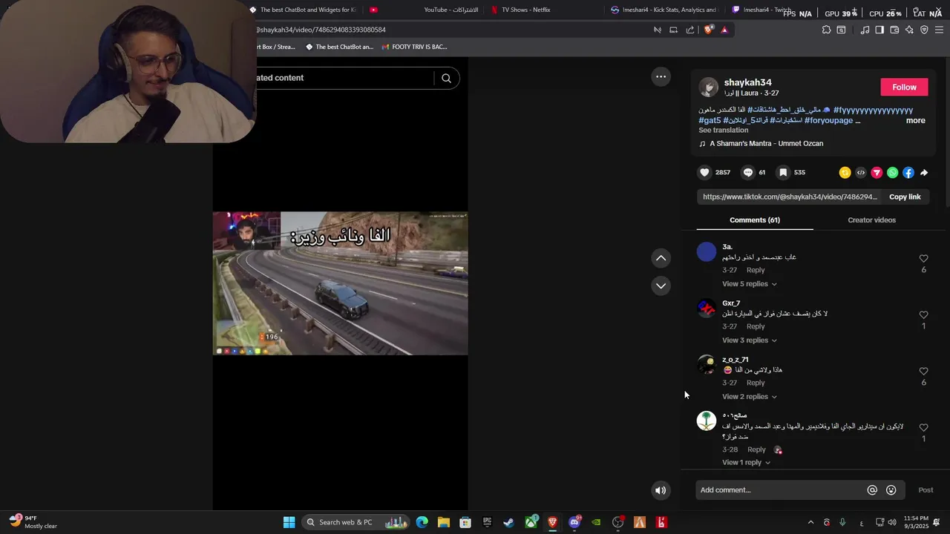Screen dimensions: 950x534
Task: Click the GTA video frame to pause
Action: 340,283
